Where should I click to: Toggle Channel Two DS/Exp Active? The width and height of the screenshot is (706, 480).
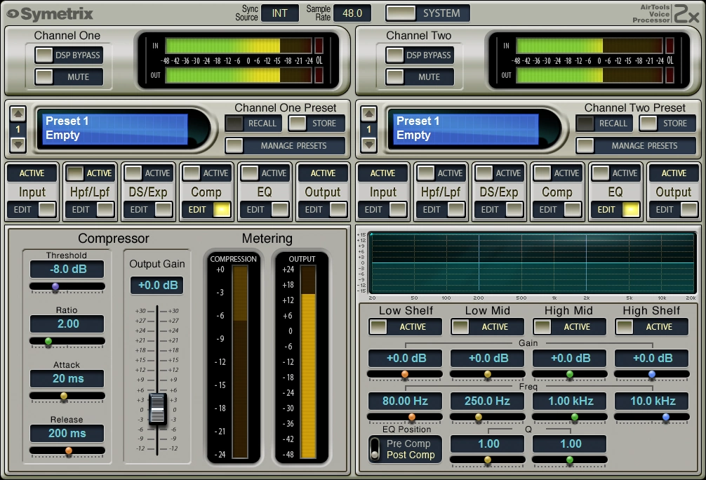point(499,173)
